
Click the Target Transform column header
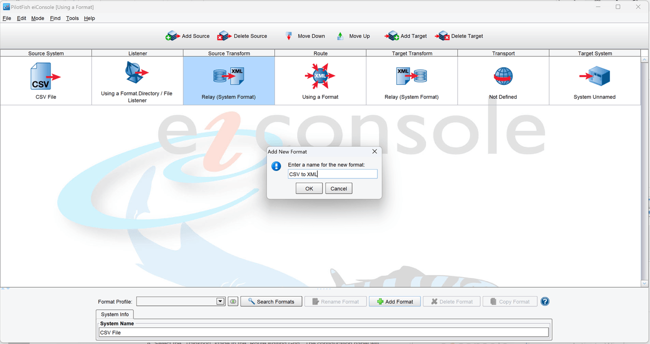point(412,53)
